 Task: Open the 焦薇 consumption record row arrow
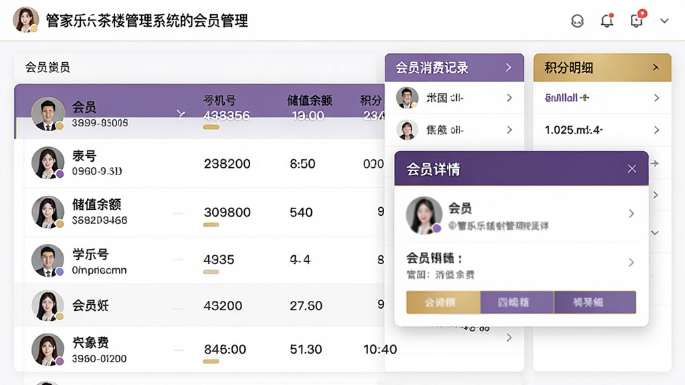(509, 130)
